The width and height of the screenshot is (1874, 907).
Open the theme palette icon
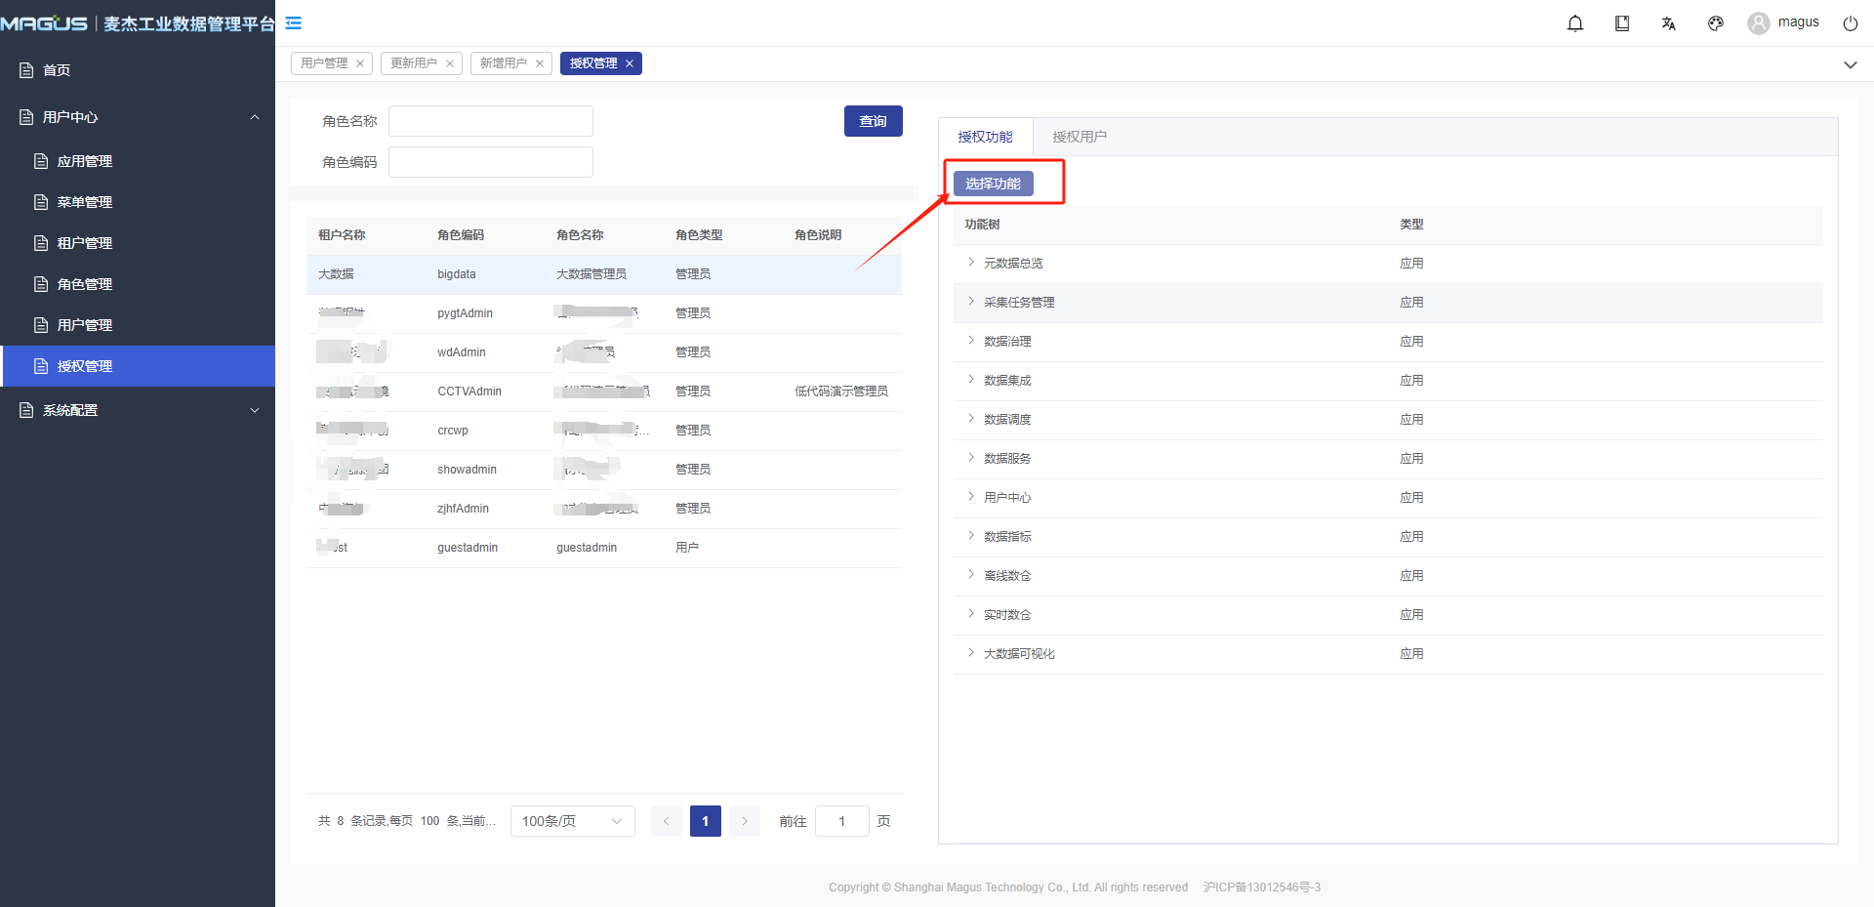[1715, 23]
